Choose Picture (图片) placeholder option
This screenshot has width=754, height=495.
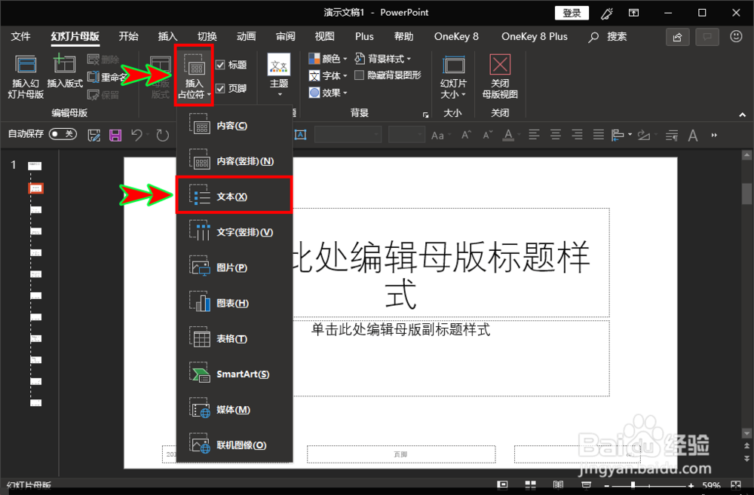[x=234, y=267]
